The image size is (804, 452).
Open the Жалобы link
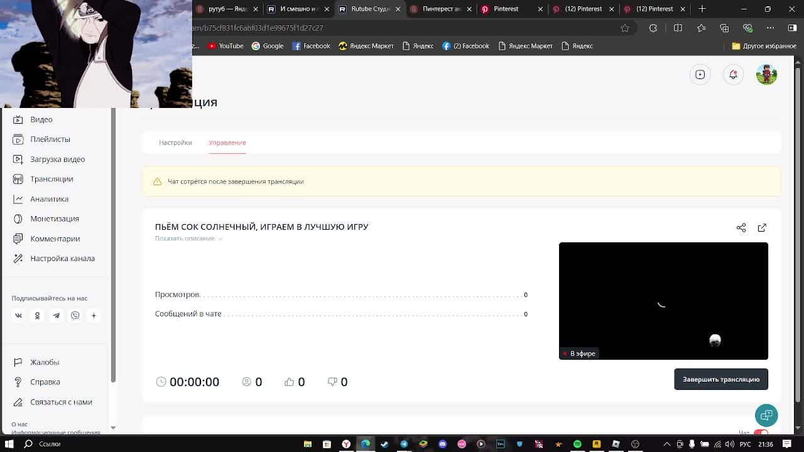[45, 362]
